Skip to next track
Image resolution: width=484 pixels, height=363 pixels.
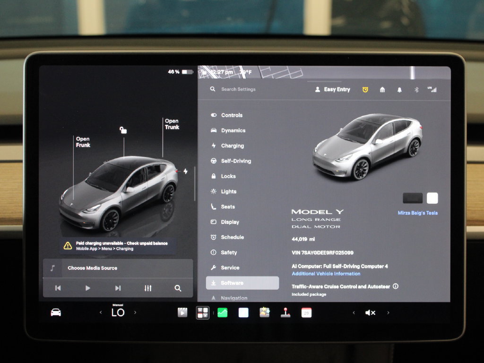[118, 288]
